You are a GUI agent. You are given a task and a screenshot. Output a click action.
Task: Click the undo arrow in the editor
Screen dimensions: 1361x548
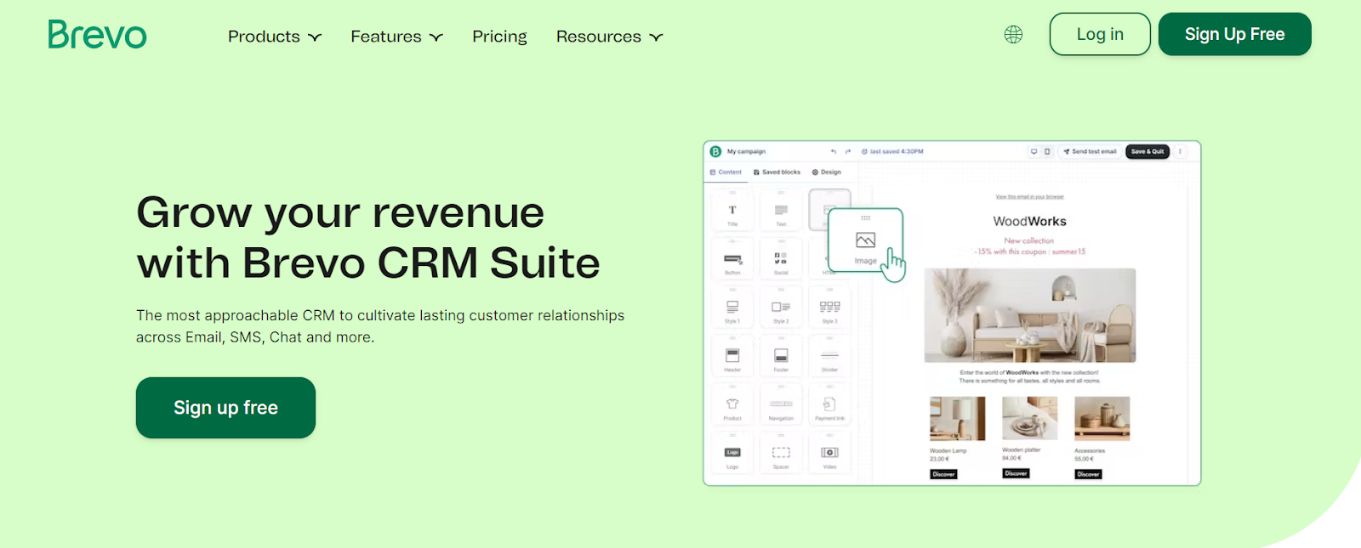click(834, 151)
